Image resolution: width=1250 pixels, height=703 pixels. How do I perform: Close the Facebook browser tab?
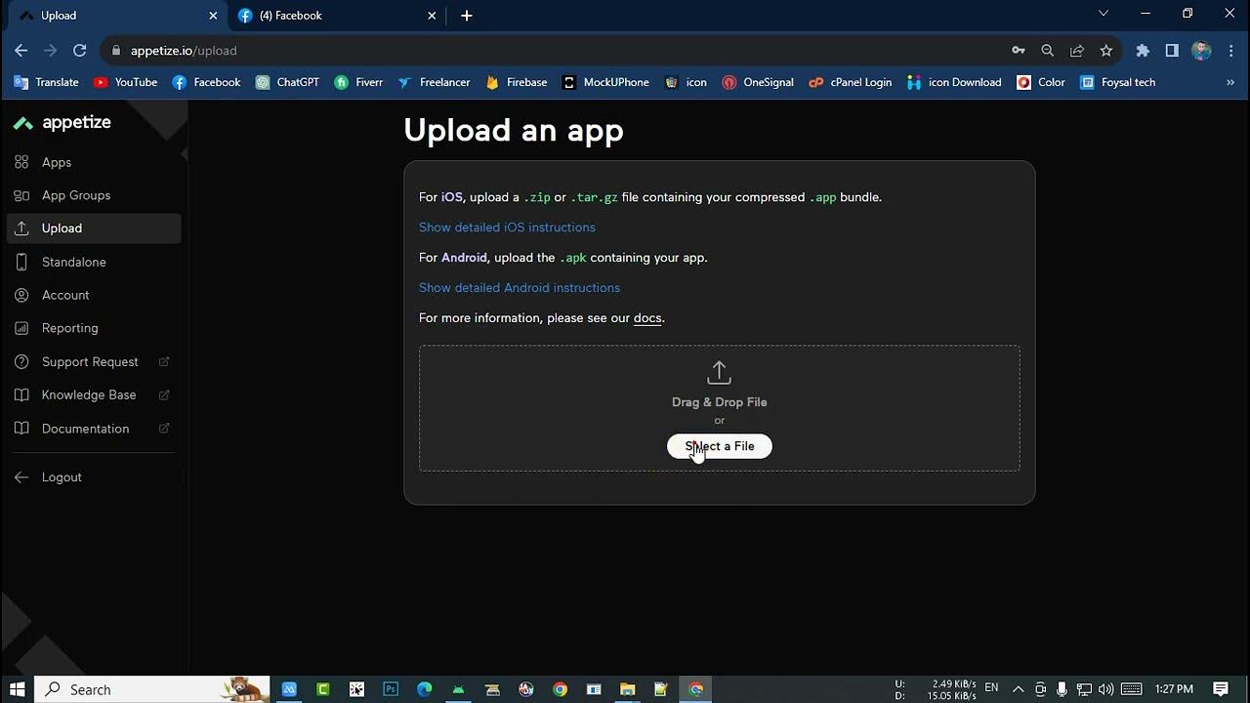(433, 16)
